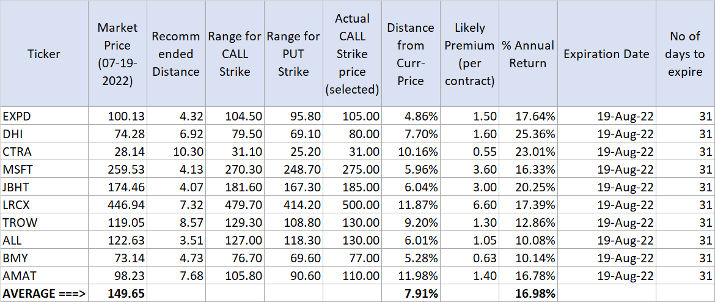Select DHI annual return 25.36%

point(528,133)
